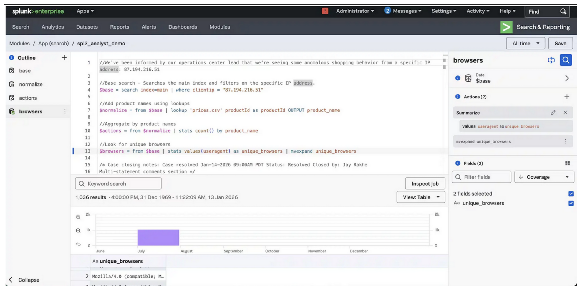Click the Data section info icon
The width and height of the screenshot is (585, 294).
click(x=458, y=78)
